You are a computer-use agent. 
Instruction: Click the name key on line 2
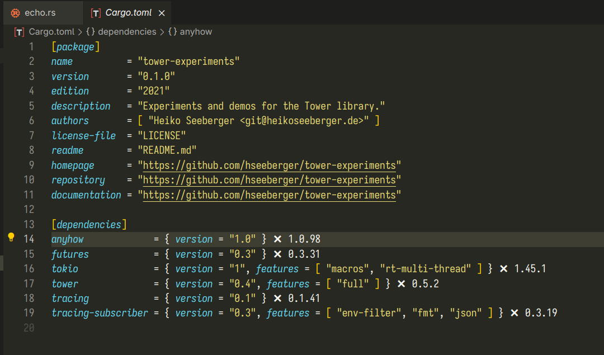62,61
